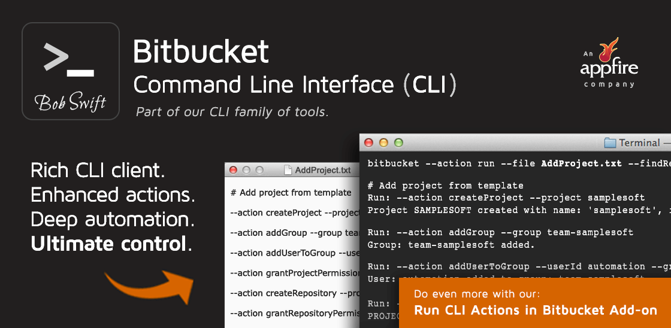Click '# Add project from template' in AddProject.txt

coord(291,193)
